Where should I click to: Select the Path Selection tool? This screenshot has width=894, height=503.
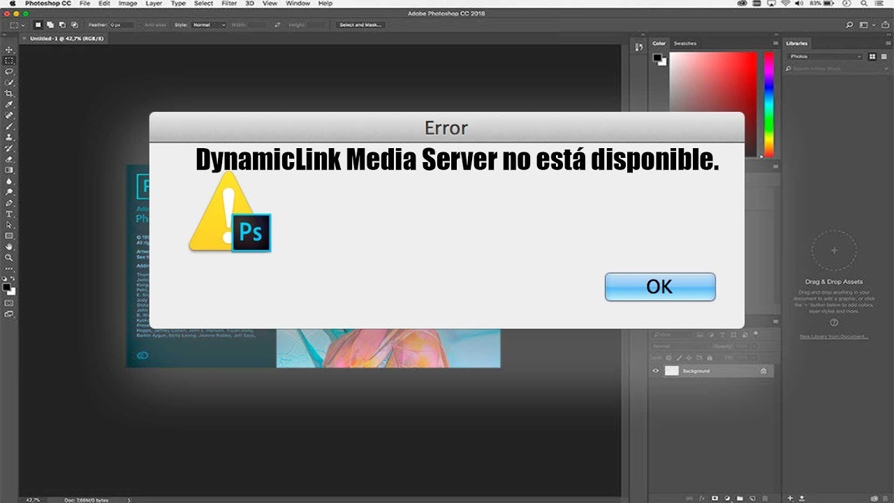point(9,225)
